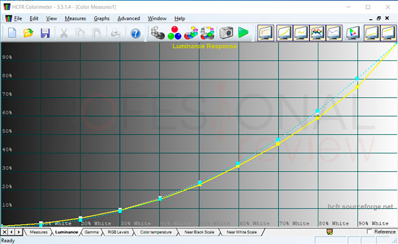
Task: Switch to the Measures tab
Action: click(39, 232)
